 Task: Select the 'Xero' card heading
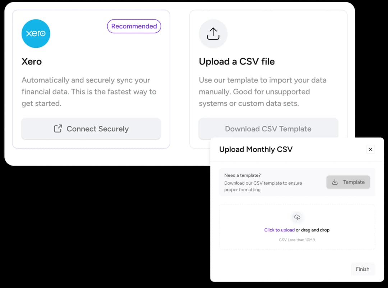tap(32, 62)
